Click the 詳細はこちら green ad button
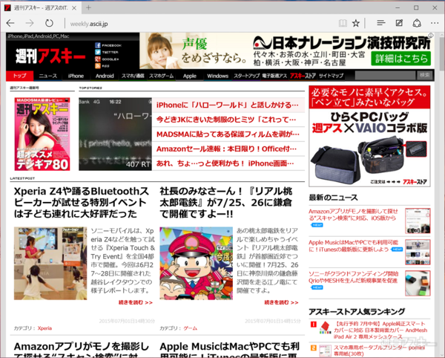Screen dimensions: 445x358 400,59
